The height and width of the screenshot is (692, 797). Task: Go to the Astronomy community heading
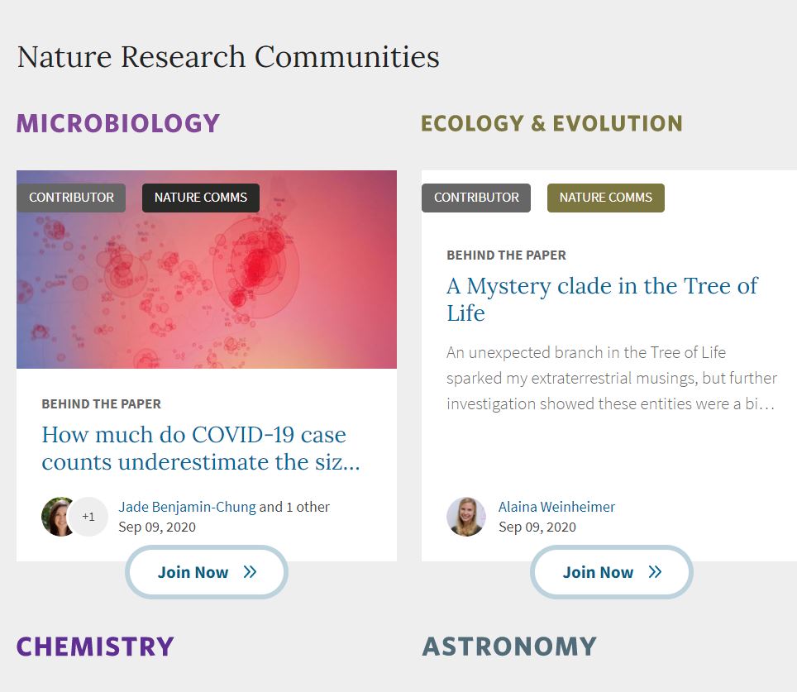click(509, 646)
